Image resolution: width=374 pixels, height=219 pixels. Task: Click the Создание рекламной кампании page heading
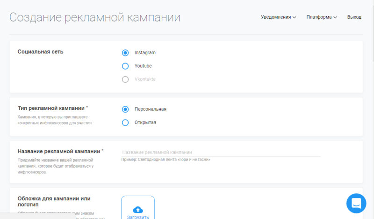[95, 17]
